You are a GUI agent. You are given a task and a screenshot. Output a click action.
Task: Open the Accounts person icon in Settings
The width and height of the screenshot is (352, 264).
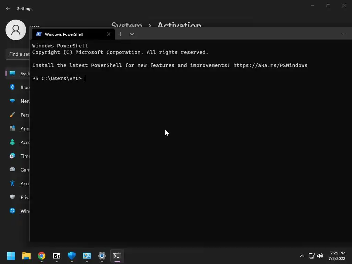click(12, 142)
